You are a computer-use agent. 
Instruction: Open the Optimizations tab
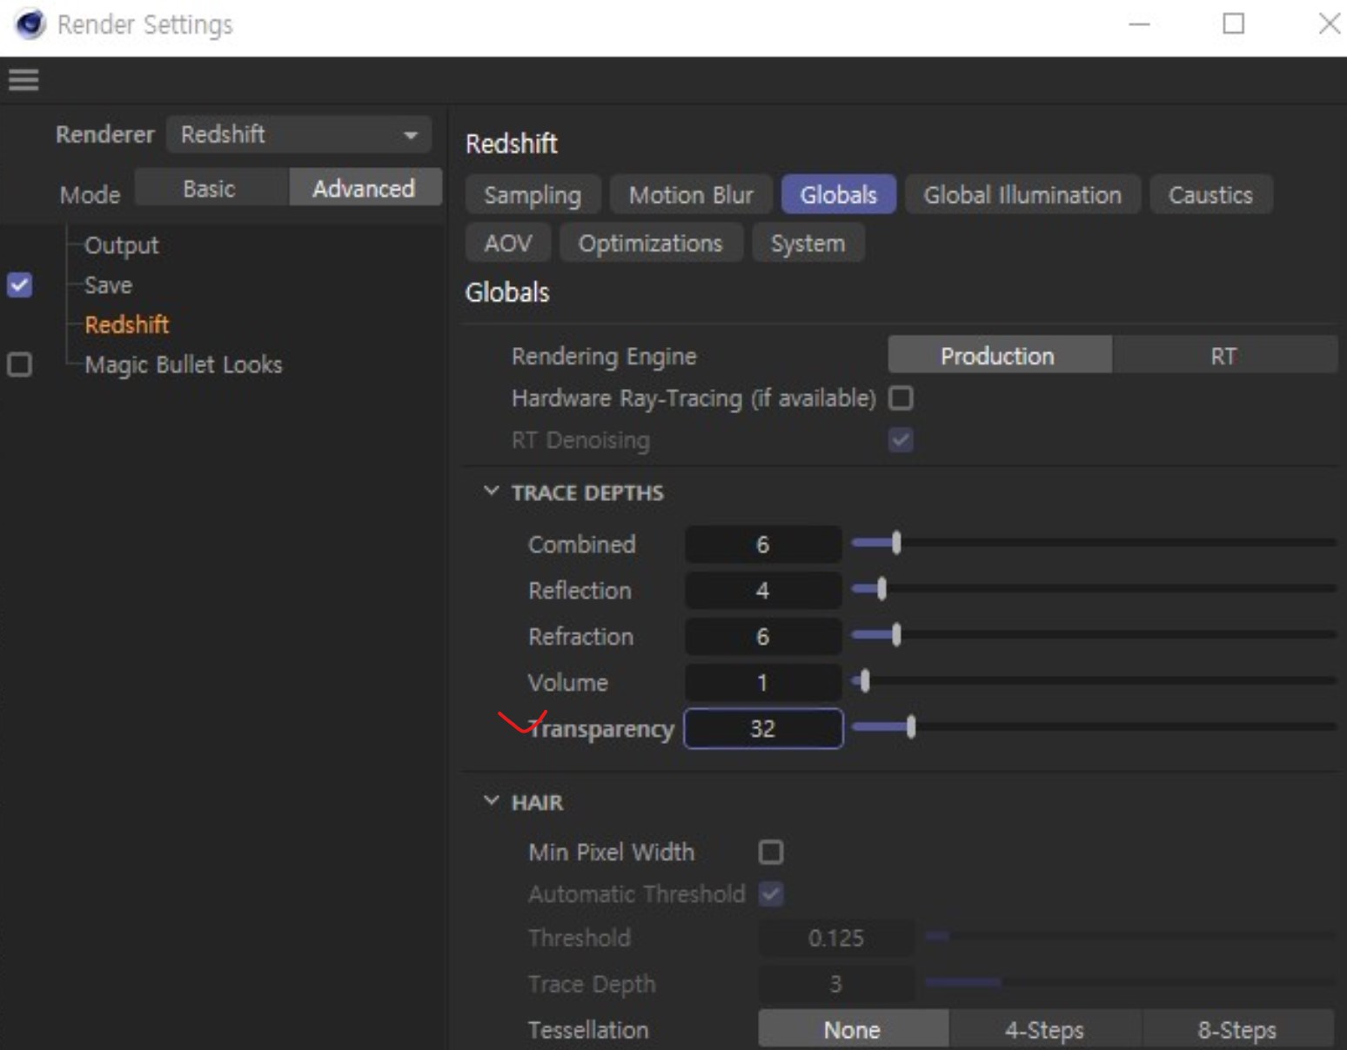pyautogui.click(x=651, y=243)
